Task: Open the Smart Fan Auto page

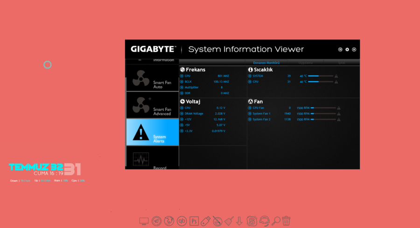Action: [153, 78]
